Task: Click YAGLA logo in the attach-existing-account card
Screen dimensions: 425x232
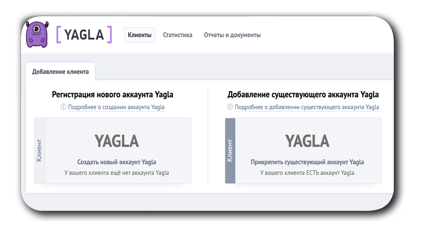Action: pos(307,141)
